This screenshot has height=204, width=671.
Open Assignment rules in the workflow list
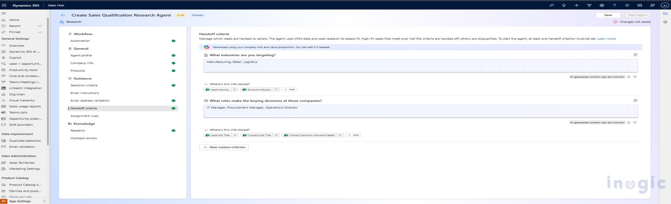84,116
